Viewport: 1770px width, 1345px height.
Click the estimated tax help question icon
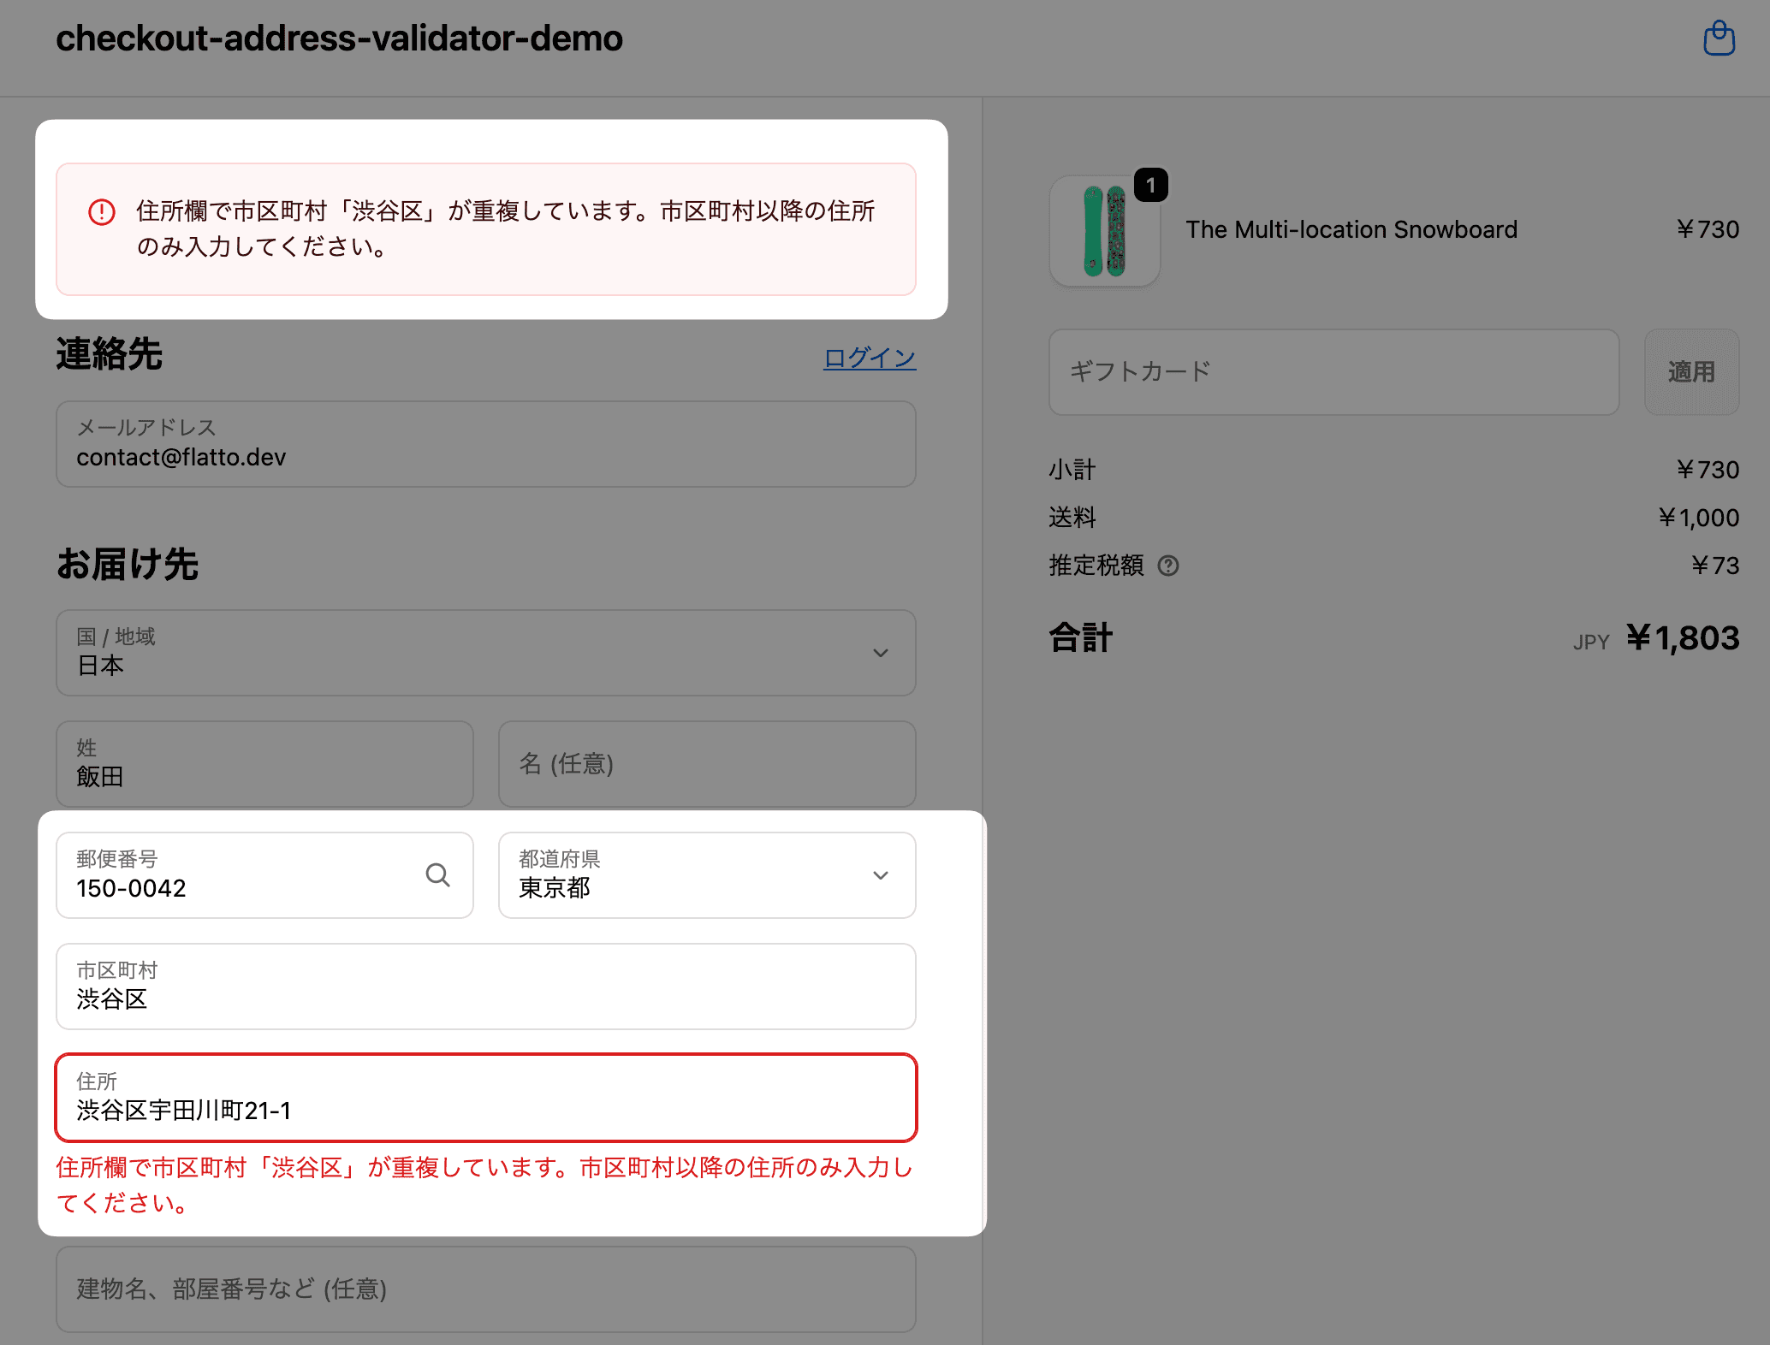(1167, 566)
